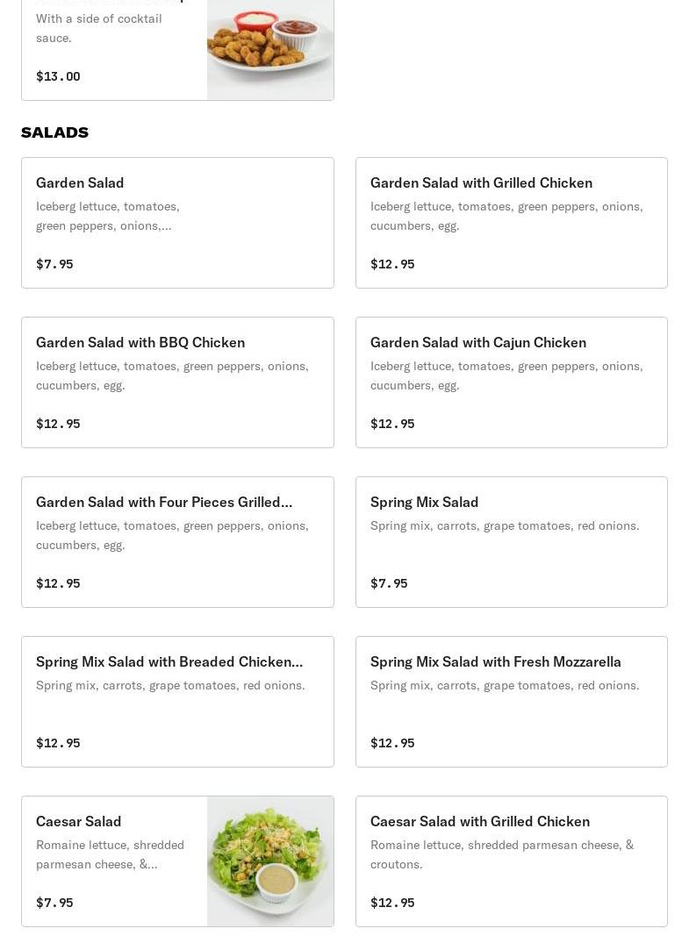Click the SALADS section heading
This screenshot has height=950, width=689.
click(x=54, y=132)
